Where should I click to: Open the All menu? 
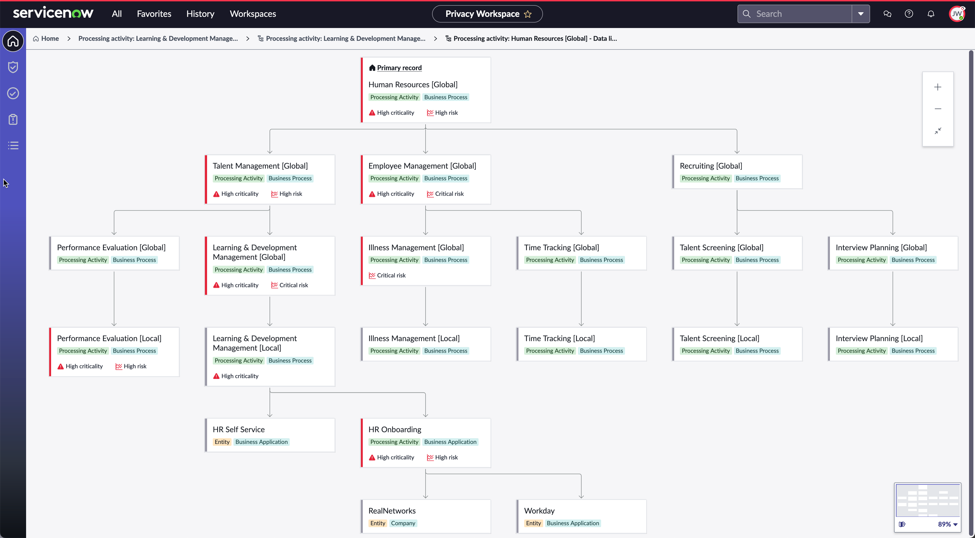coord(117,14)
